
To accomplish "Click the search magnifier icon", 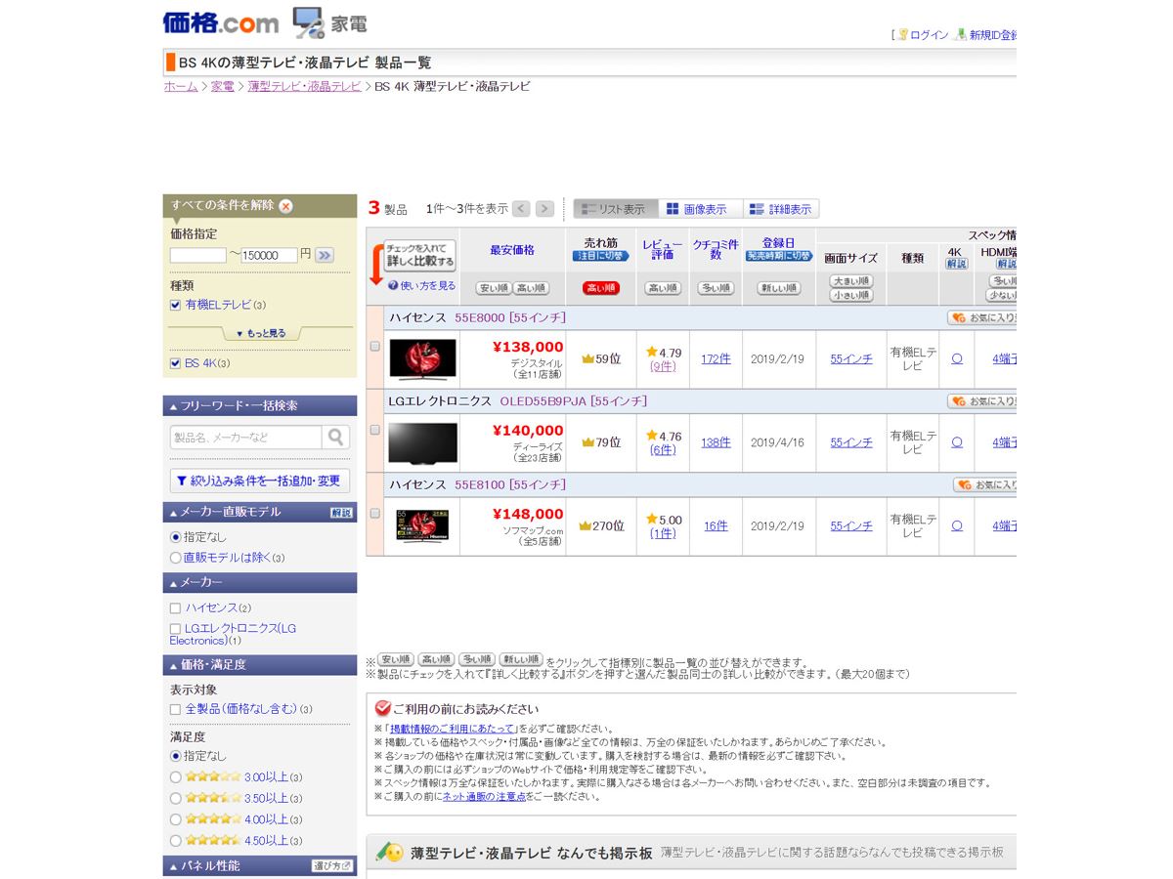I will (x=336, y=437).
